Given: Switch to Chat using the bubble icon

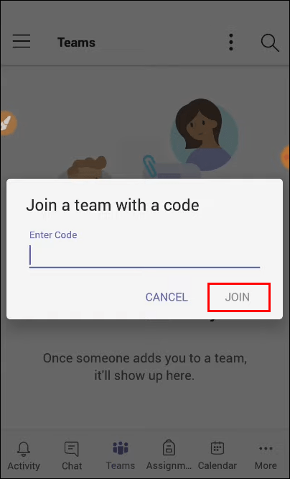Looking at the screenshot, I should click(x=72, y=449).
